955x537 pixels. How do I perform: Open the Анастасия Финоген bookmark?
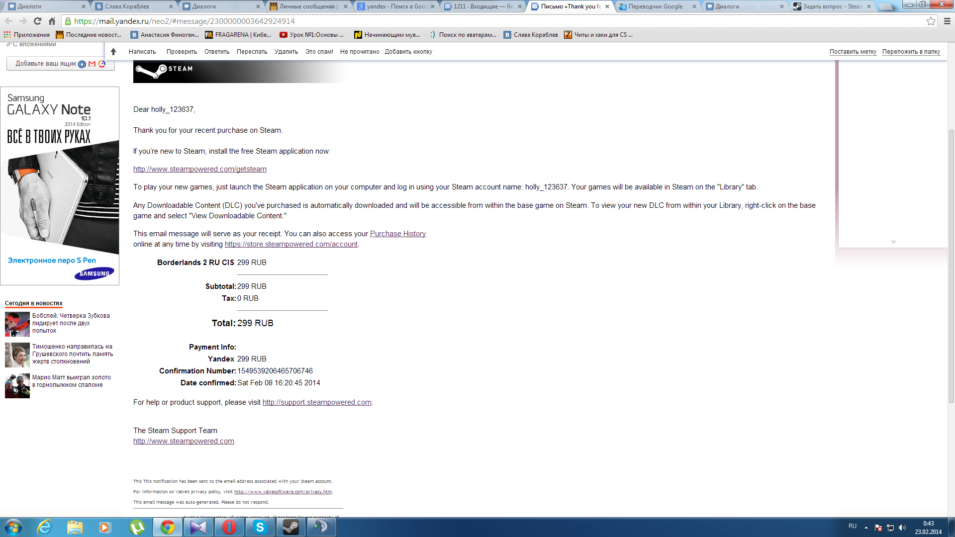pos(165,35)
